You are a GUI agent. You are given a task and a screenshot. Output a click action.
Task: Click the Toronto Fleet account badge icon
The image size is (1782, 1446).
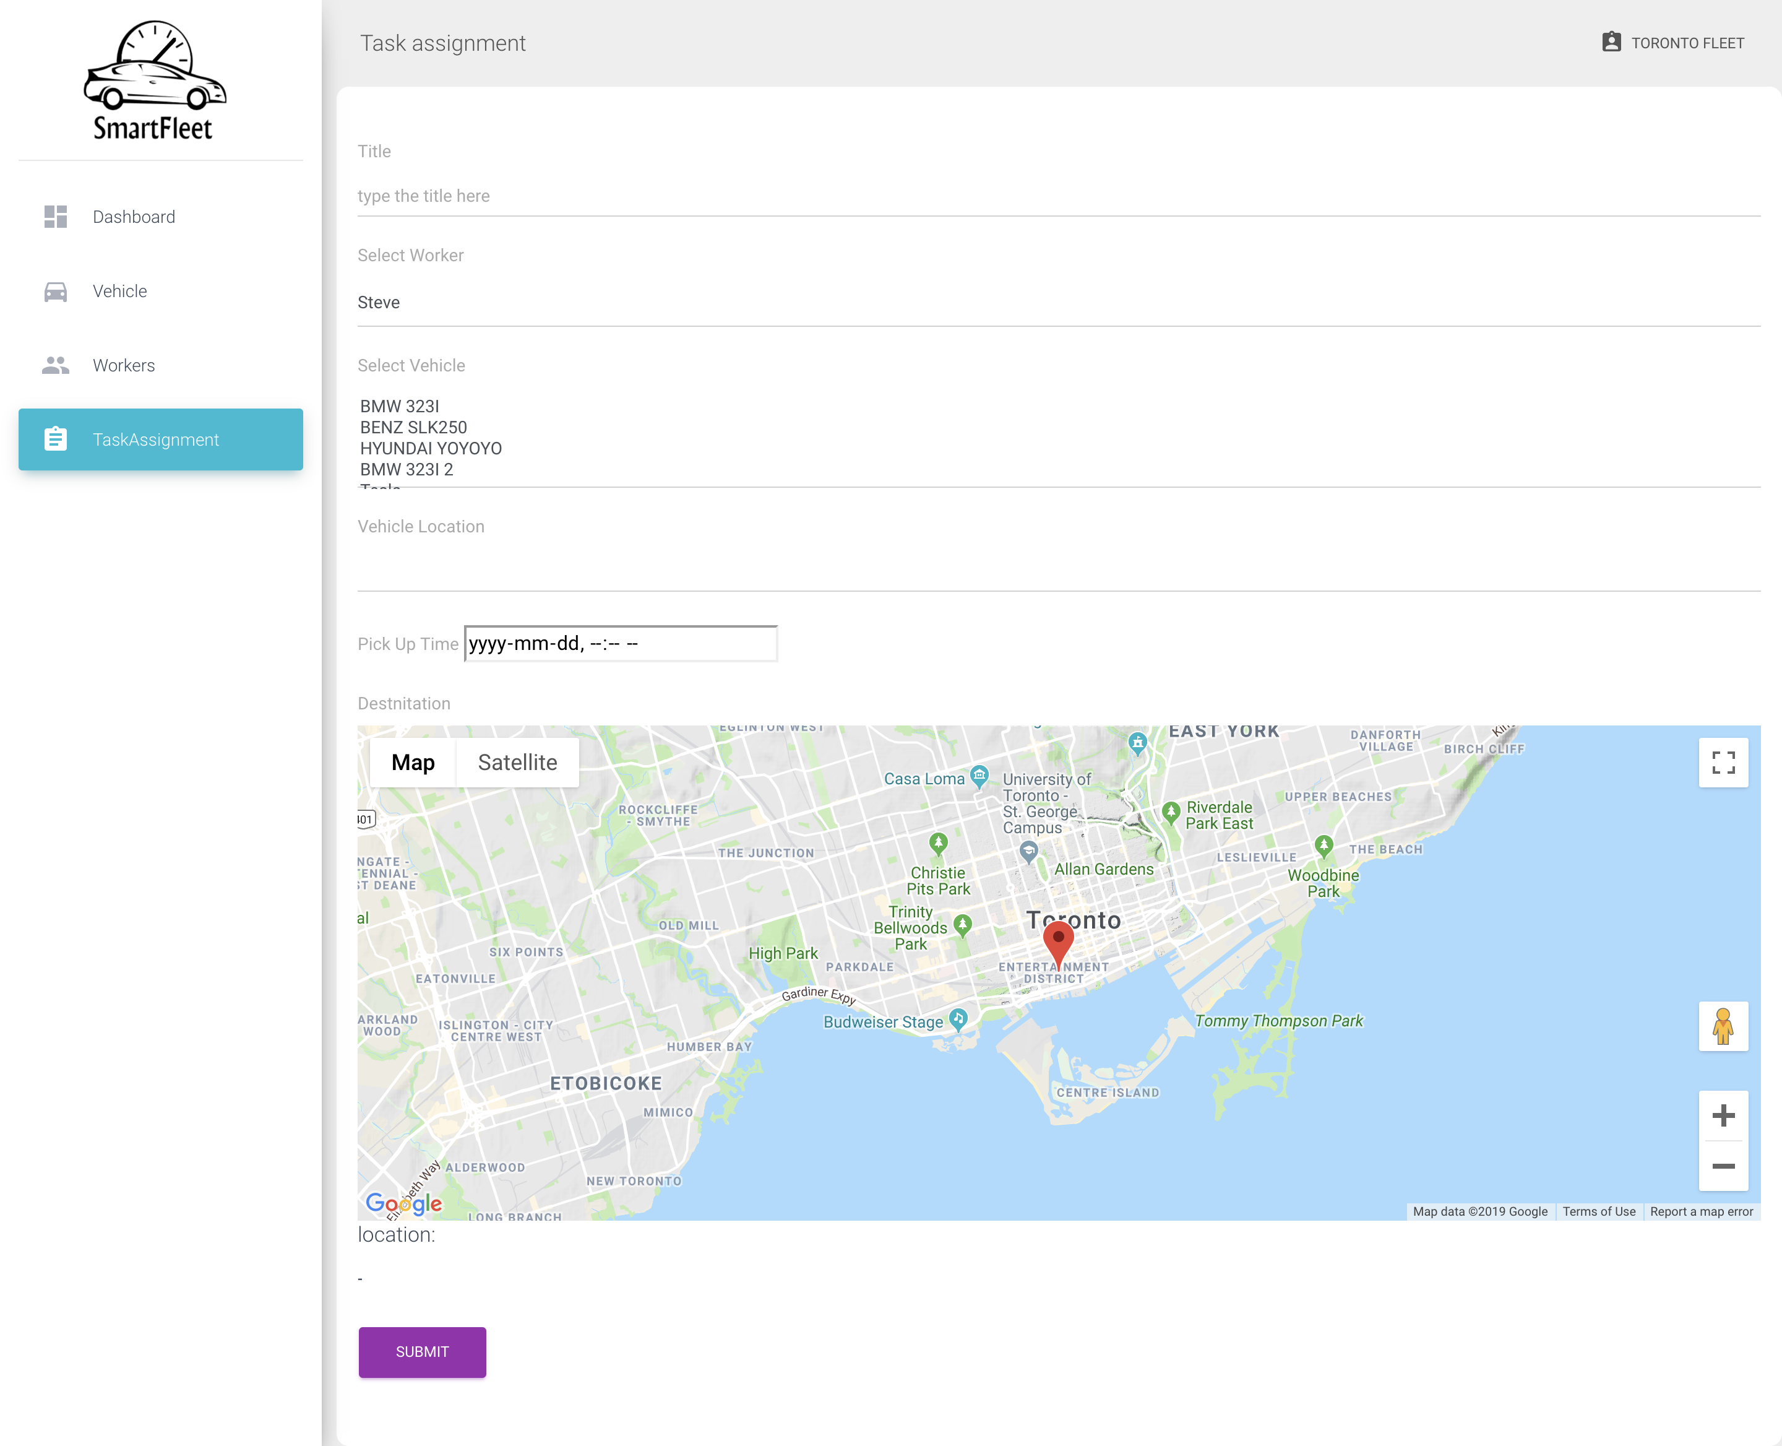point(1611,43)
